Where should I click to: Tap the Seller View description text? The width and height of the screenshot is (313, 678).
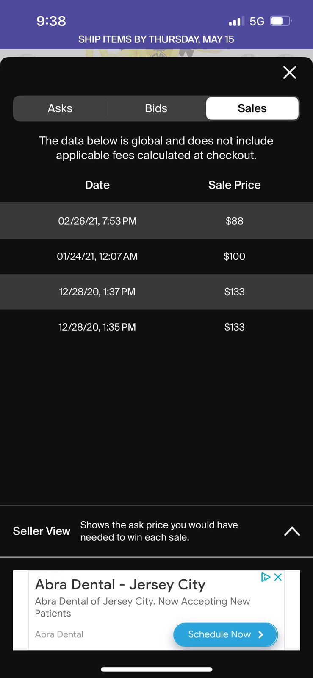click(159, 531)
